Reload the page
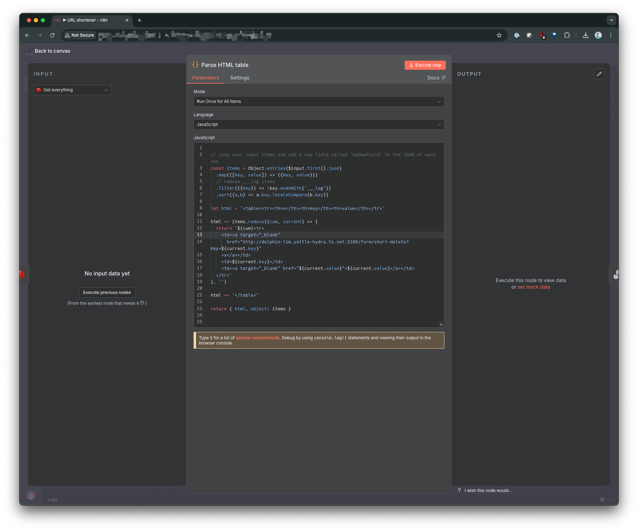The width and height of the screenshot is (638, 531). click(52, 35)
